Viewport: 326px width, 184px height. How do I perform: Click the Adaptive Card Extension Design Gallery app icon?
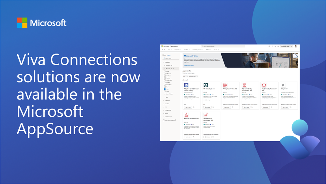tap(186, 85)
